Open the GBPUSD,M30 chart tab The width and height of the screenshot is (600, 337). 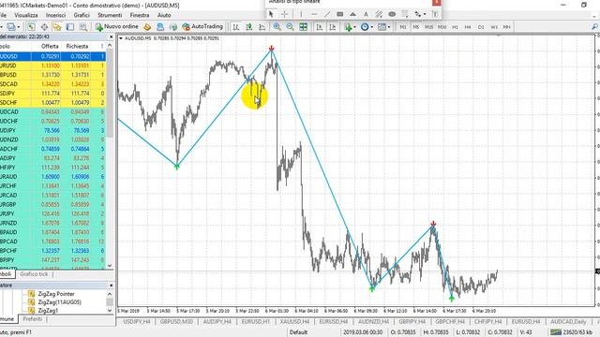[x=176, y=322]
